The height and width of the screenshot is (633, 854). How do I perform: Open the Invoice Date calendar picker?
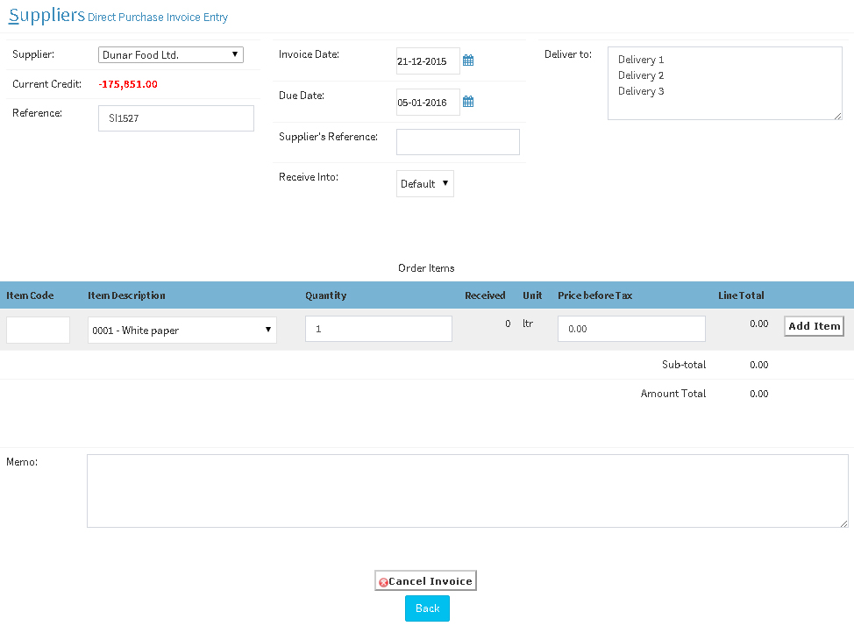pos(468,60)
